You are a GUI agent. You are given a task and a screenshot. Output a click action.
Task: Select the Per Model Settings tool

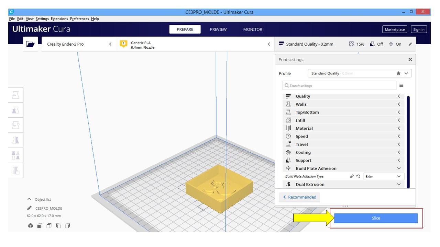pos(16,155)
